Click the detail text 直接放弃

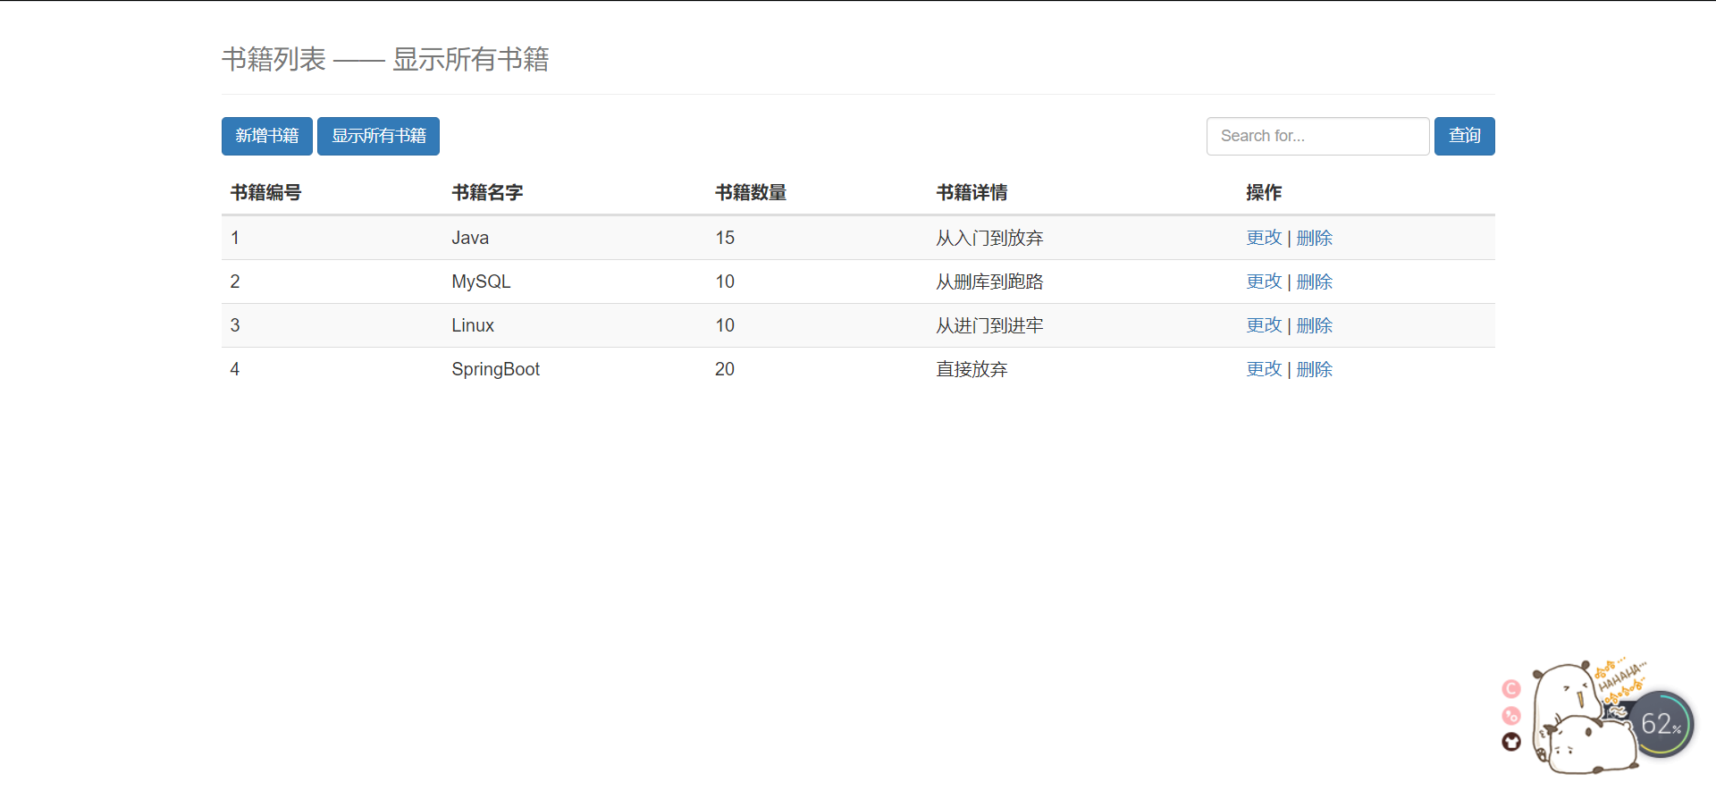pyautogui.click(x=972, y=369)
